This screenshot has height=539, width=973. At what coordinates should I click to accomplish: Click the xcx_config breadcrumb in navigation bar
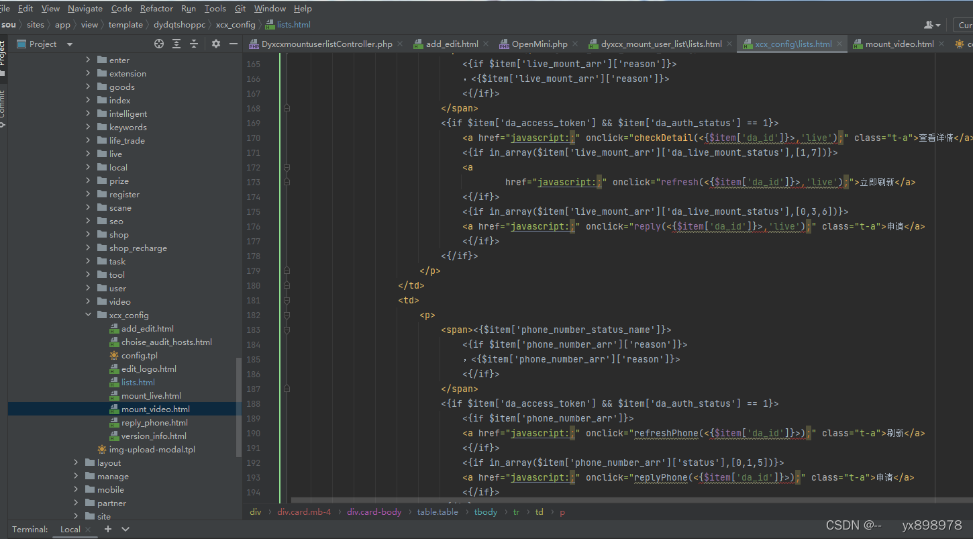pos(236,25)
